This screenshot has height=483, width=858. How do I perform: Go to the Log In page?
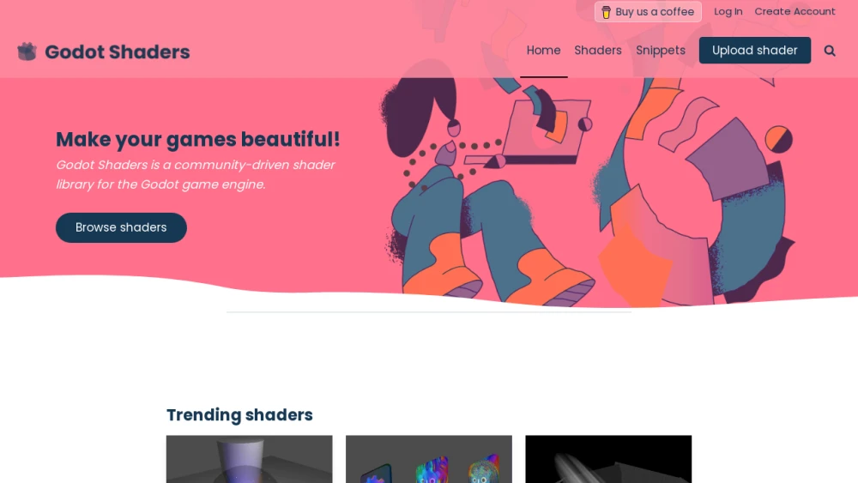pyautogui.click(x=728, y=11)
